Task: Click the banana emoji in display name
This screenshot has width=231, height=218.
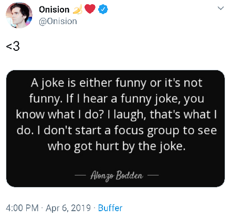Action: (x=78, y=9)
